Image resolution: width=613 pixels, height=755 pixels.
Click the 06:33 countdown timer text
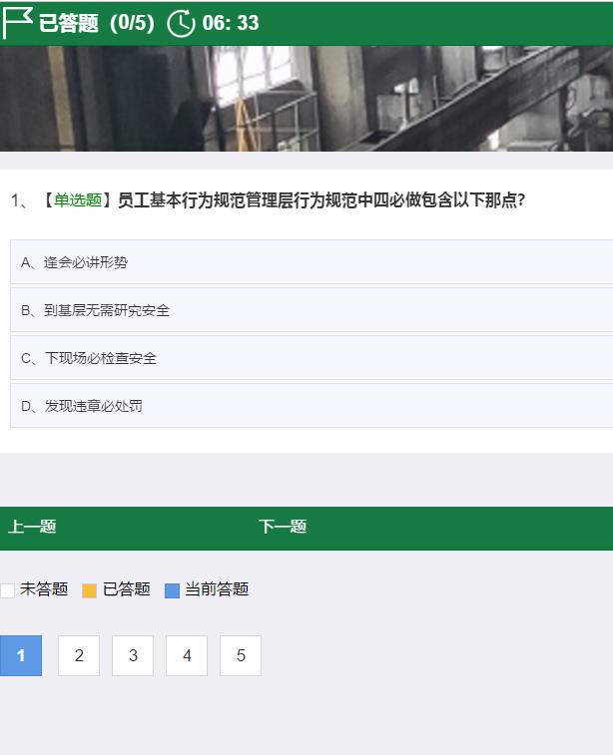pyautogui.click(x=231, y=23)
